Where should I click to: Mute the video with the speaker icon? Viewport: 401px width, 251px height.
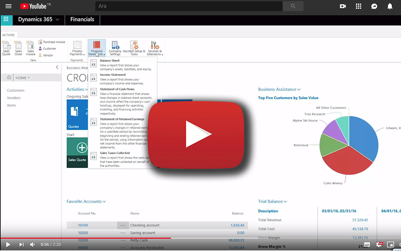coord(33,244)
